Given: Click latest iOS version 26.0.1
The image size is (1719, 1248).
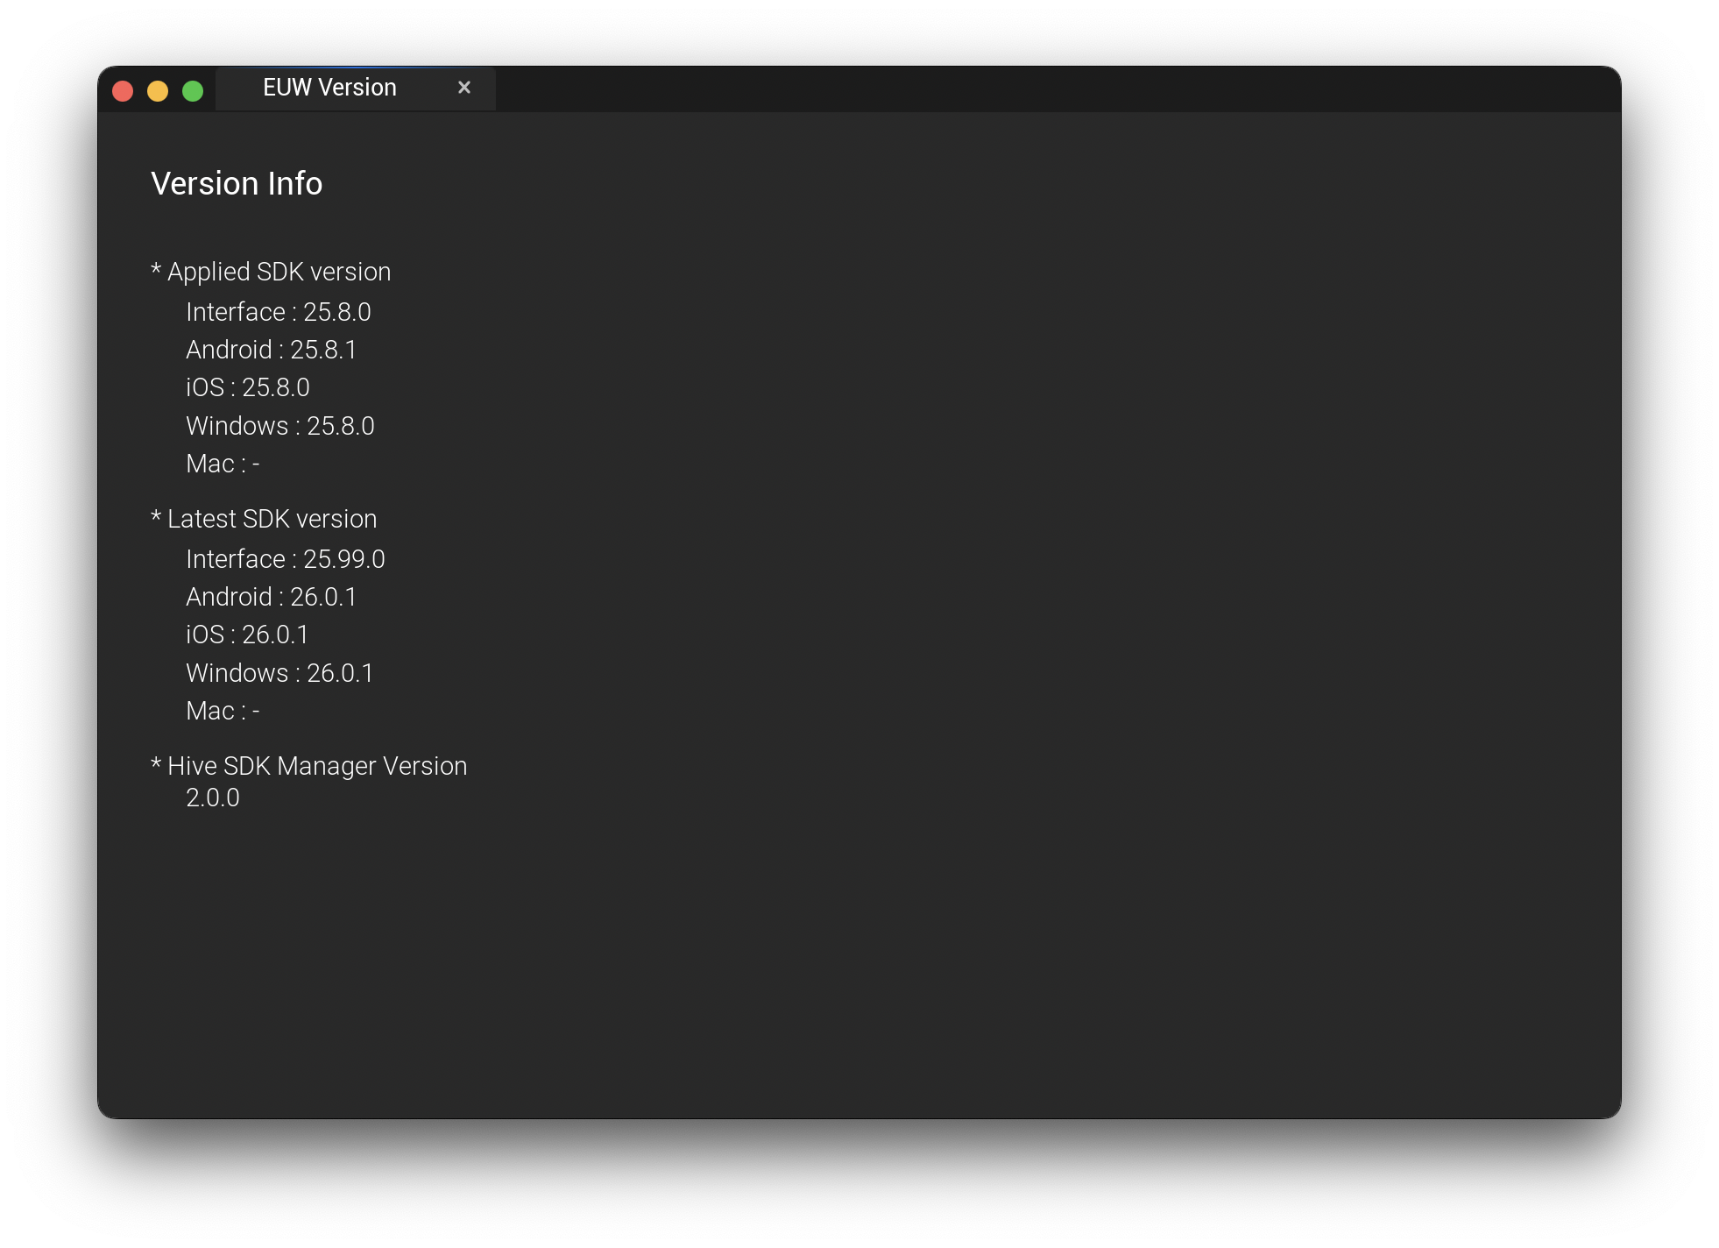Looking at the screenshot, I should 248,635.
